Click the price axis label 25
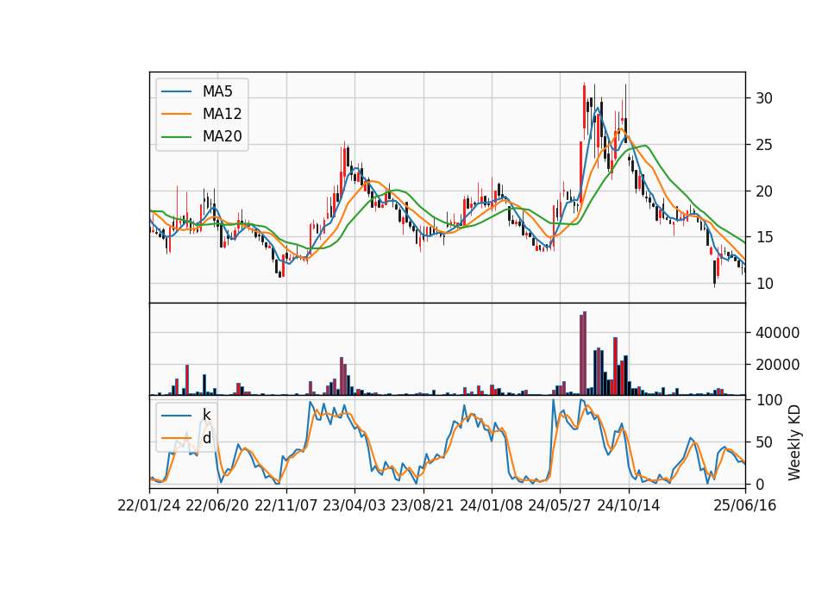The image size is (828, 595). pyautogui.click(x=764, y=145)
